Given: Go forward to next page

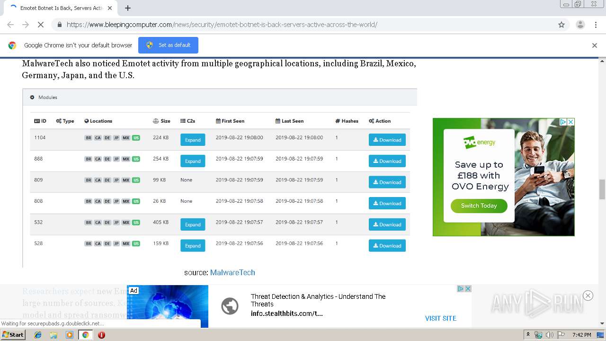Looking at the screenshot, I should pyautogui.click(x=26, y=25).
